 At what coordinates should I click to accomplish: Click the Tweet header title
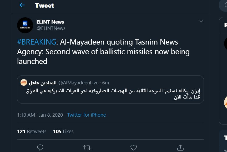pos(44,6)
